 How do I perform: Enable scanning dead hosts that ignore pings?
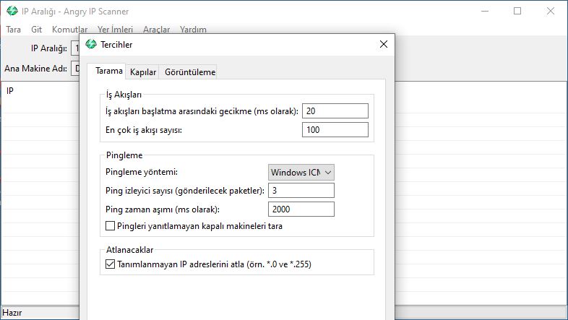pyautogui.click(x=110, y=226)
